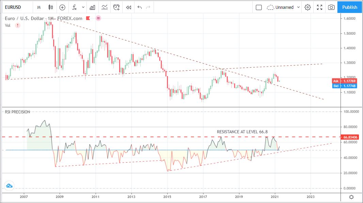Viewport: 363px width, 203px height.
Task: Create an alert with the alarm clock icon
Action: point(117,7)
